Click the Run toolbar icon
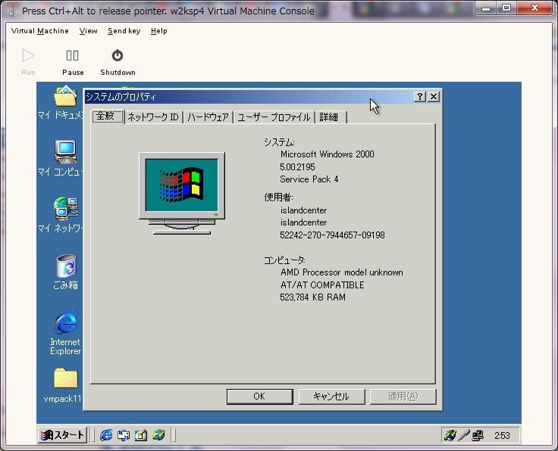Image resolution: width=558 pixels, height=451 pixels. coord(28,56)
